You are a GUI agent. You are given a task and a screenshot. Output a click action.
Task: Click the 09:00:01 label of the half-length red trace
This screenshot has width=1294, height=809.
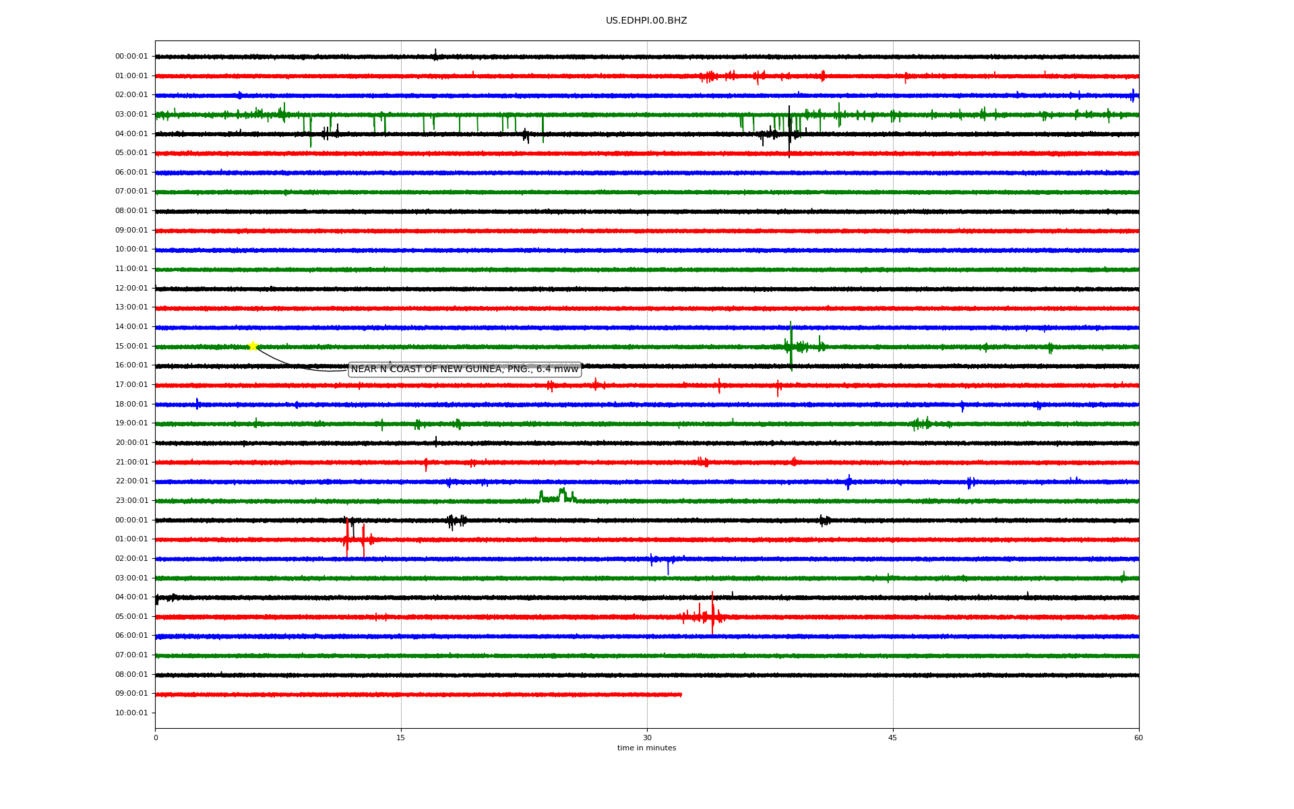click(131, 694)
